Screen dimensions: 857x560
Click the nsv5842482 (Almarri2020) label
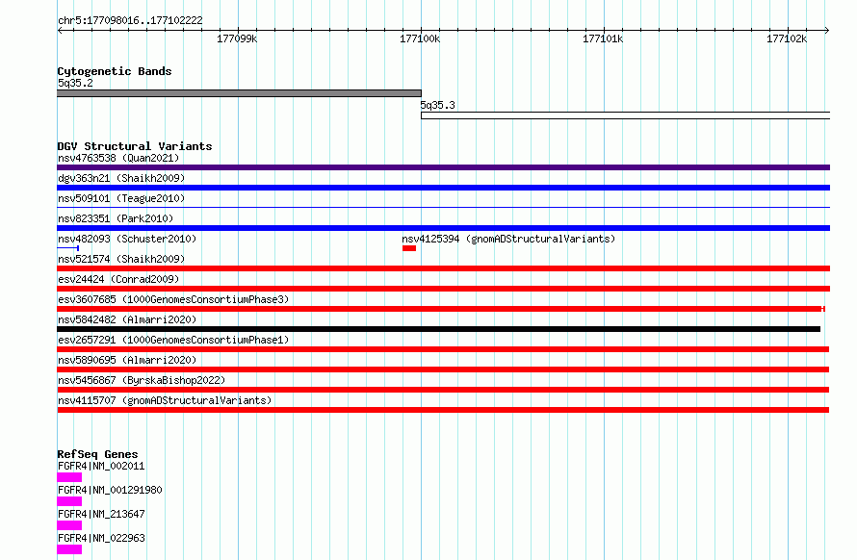[127, 319]
